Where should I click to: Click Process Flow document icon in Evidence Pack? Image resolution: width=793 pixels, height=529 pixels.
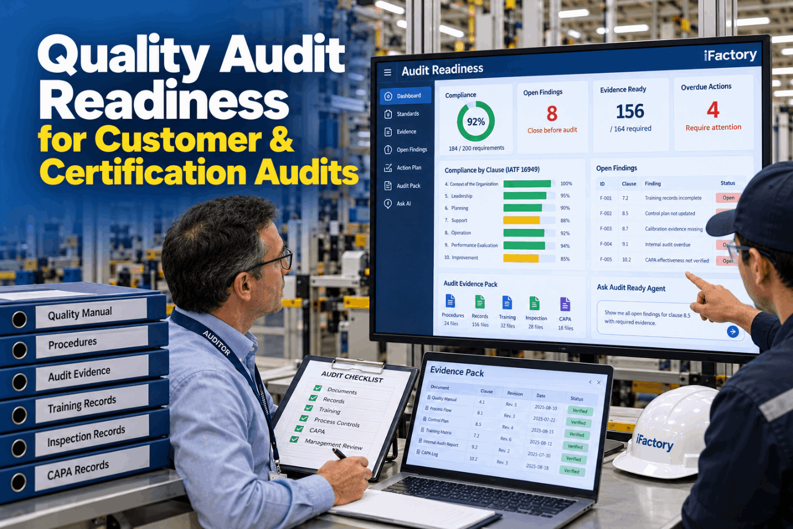(427, 408)
